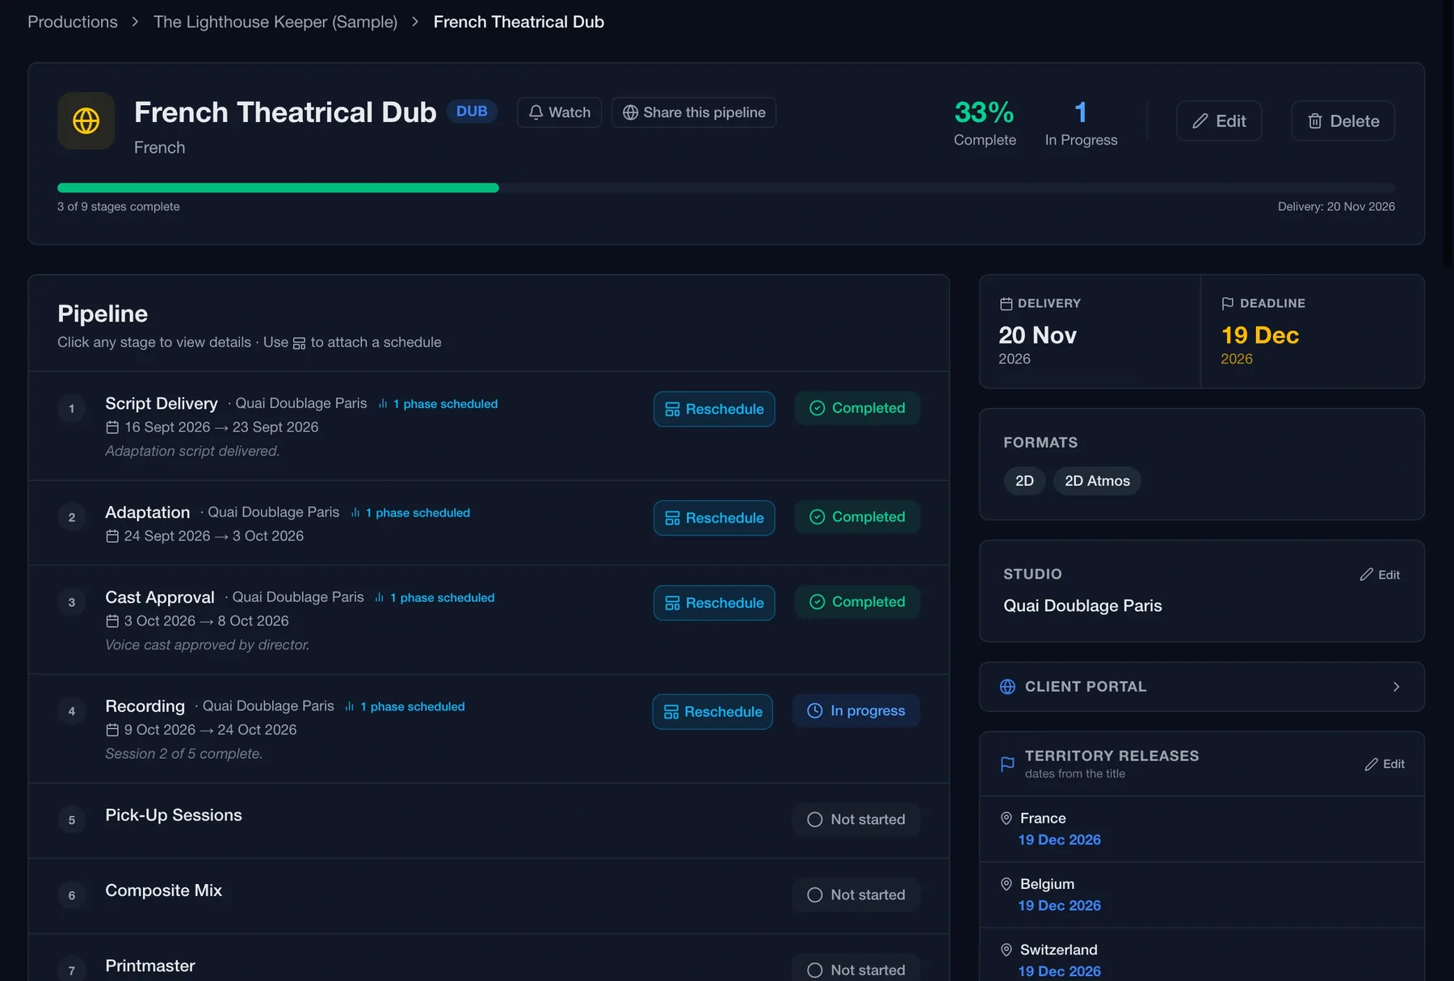
Task: Open Not started status for Composite Mix
Action: (856, 895)
